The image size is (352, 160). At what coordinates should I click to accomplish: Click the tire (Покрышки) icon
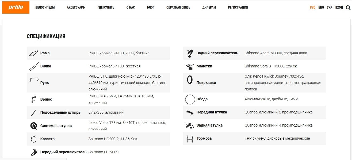(190, 80)
